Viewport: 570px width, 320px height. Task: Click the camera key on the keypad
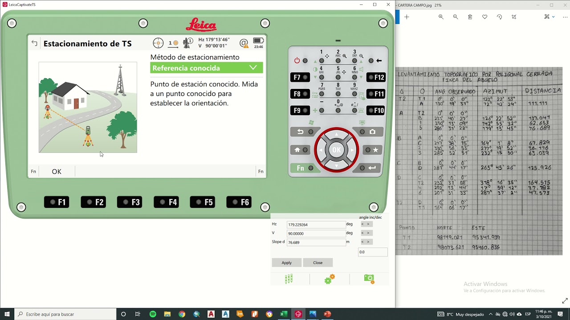pos(369,132)
